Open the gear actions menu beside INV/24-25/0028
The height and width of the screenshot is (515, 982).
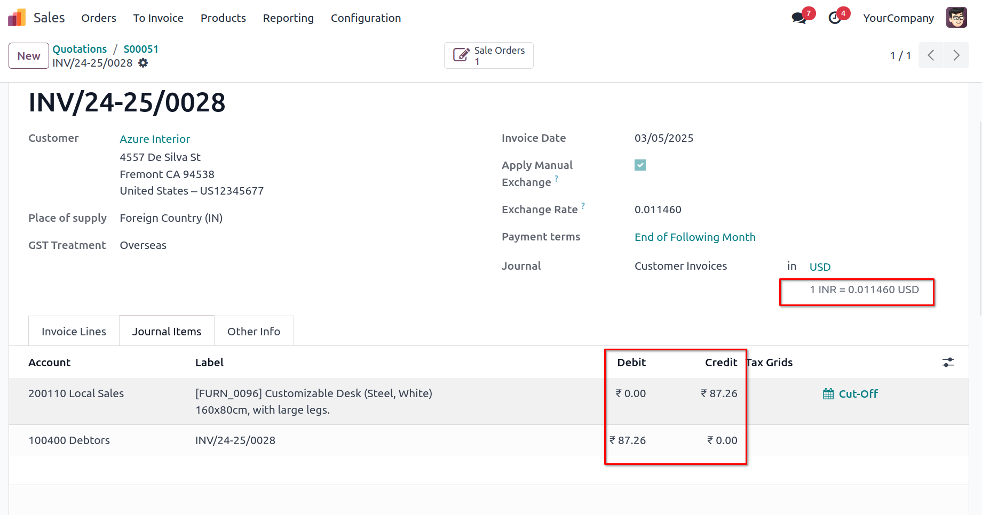pyautogui.click(x=143, y=63)
